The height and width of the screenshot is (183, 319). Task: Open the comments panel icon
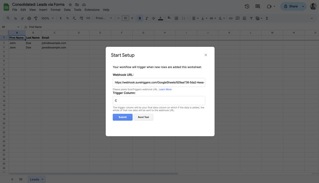258,6
